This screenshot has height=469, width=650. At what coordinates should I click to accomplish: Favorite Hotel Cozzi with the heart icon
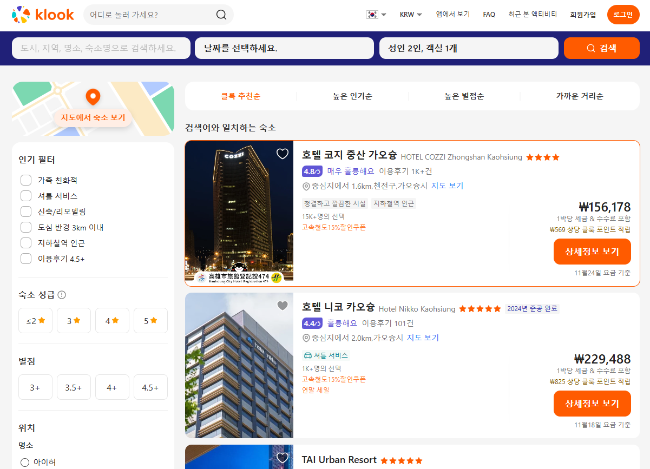point(283,154)
